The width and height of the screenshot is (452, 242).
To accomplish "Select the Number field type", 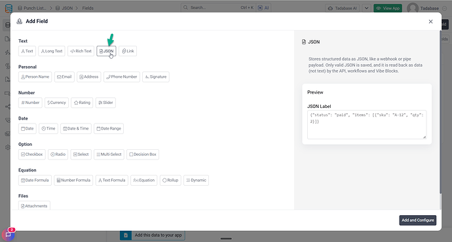I will click(x=30, y=103).
